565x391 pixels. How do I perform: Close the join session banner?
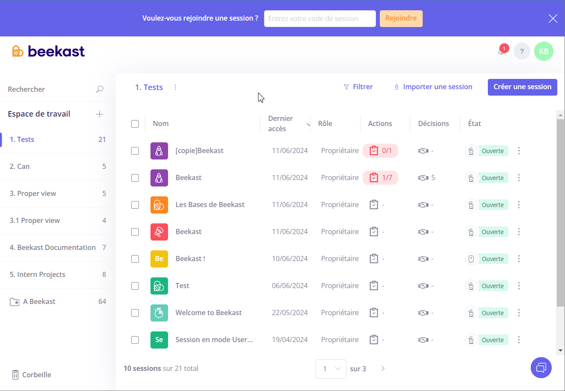click(x=553, y=18)
